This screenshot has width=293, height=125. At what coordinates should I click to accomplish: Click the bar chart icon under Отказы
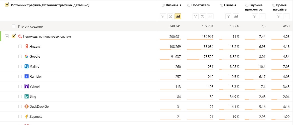point(236,17)
